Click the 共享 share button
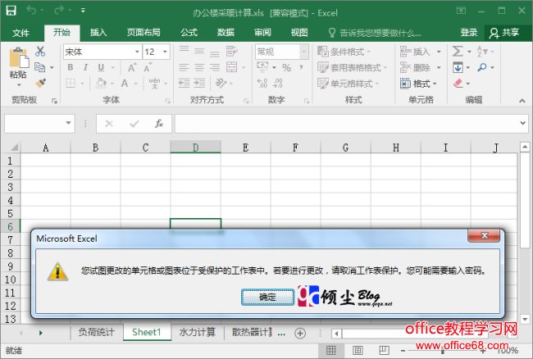The width and height of the screenshot is (533, 359). [504, 33]
